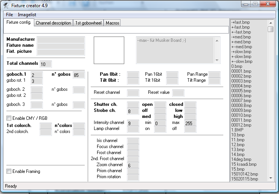Click the image list scroll-up arrow
The height and width of the screenshot is (194, 279).
coord(271,23)
